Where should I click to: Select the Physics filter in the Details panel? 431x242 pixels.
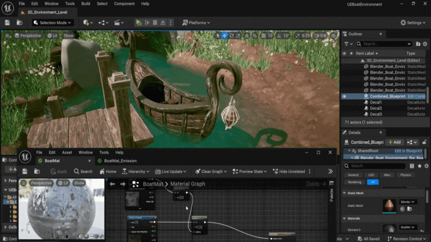point(405,175)
